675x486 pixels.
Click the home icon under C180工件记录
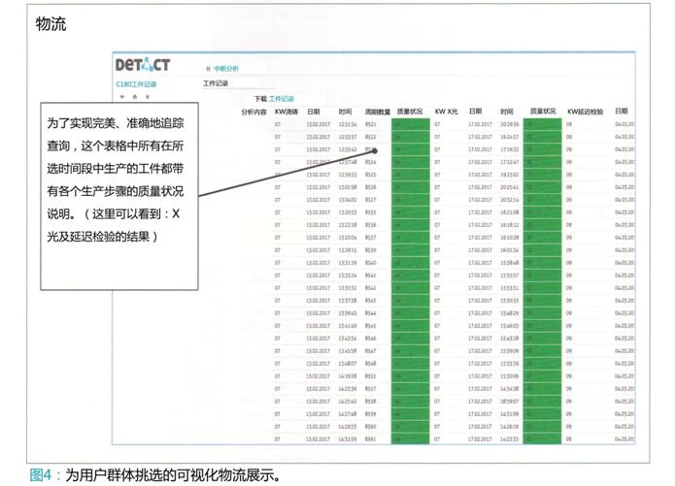pyautogui.click(x=135, y=96)
